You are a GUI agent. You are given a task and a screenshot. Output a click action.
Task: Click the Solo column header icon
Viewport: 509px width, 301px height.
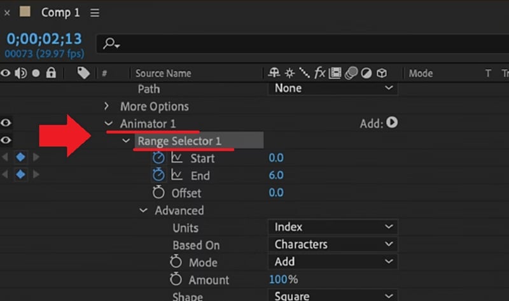[36, 73]
